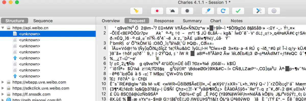Select the highlighted <unknown> request row
The image size is (306, 101).
(x=48, y=34)
